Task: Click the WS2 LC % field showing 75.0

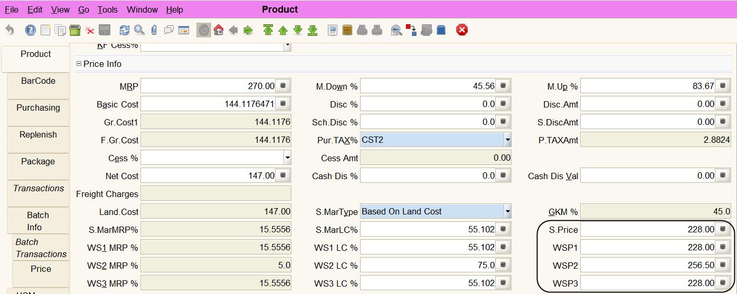Action: tap(428, 265)
